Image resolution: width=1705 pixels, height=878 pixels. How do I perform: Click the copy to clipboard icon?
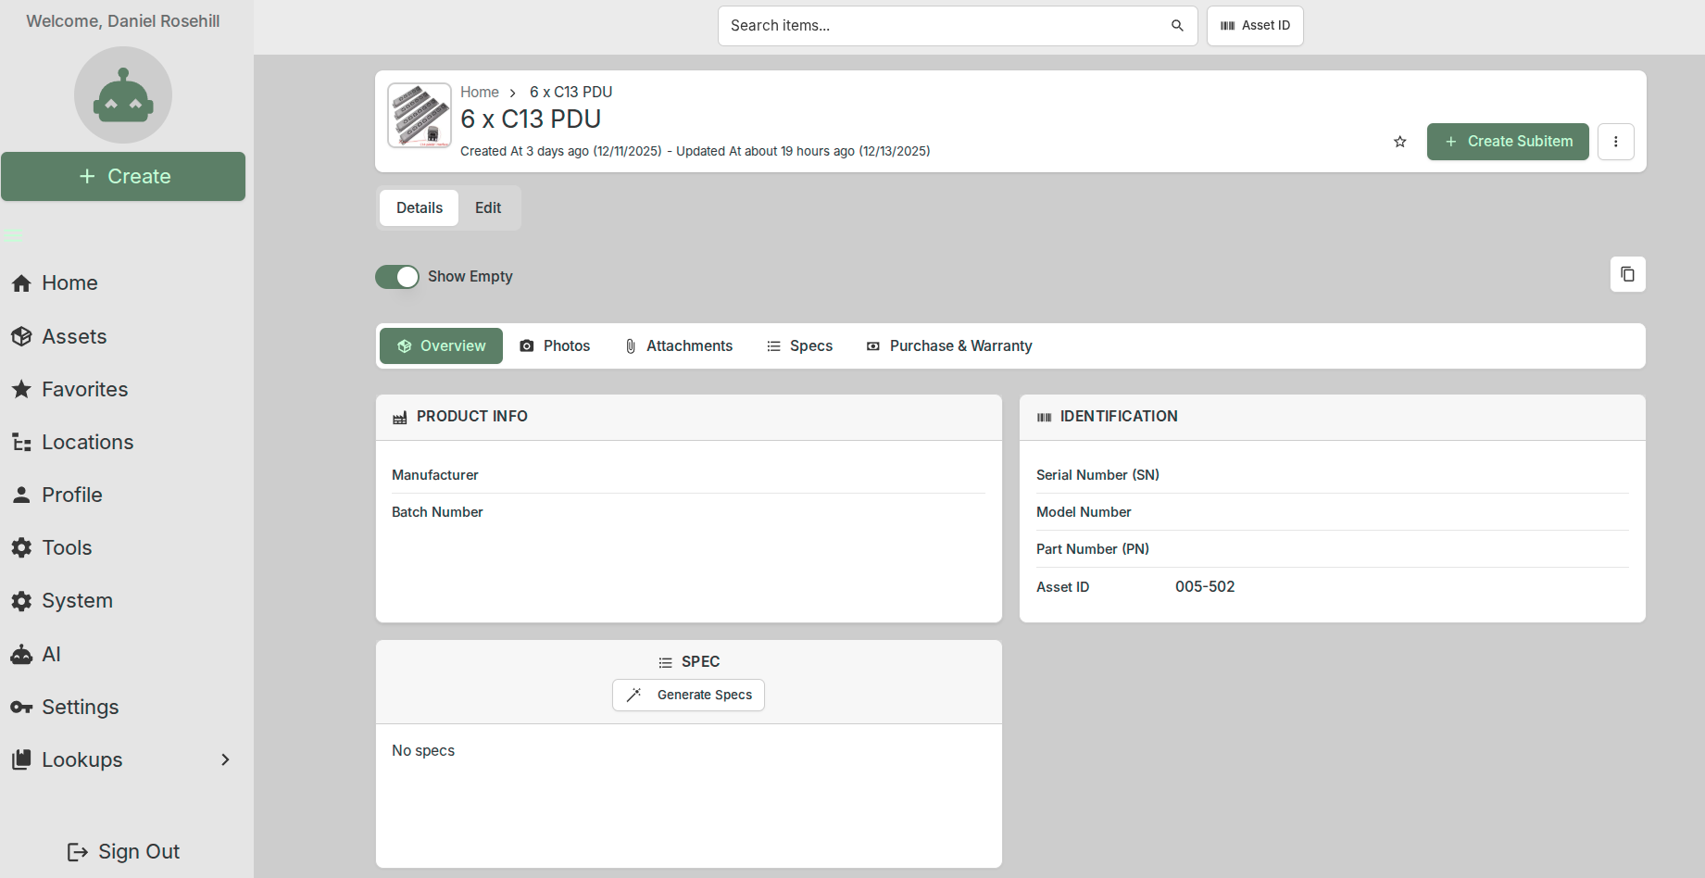1627,274
